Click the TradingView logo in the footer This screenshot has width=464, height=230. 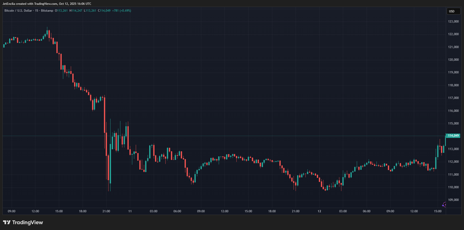[x=23, y=222]
